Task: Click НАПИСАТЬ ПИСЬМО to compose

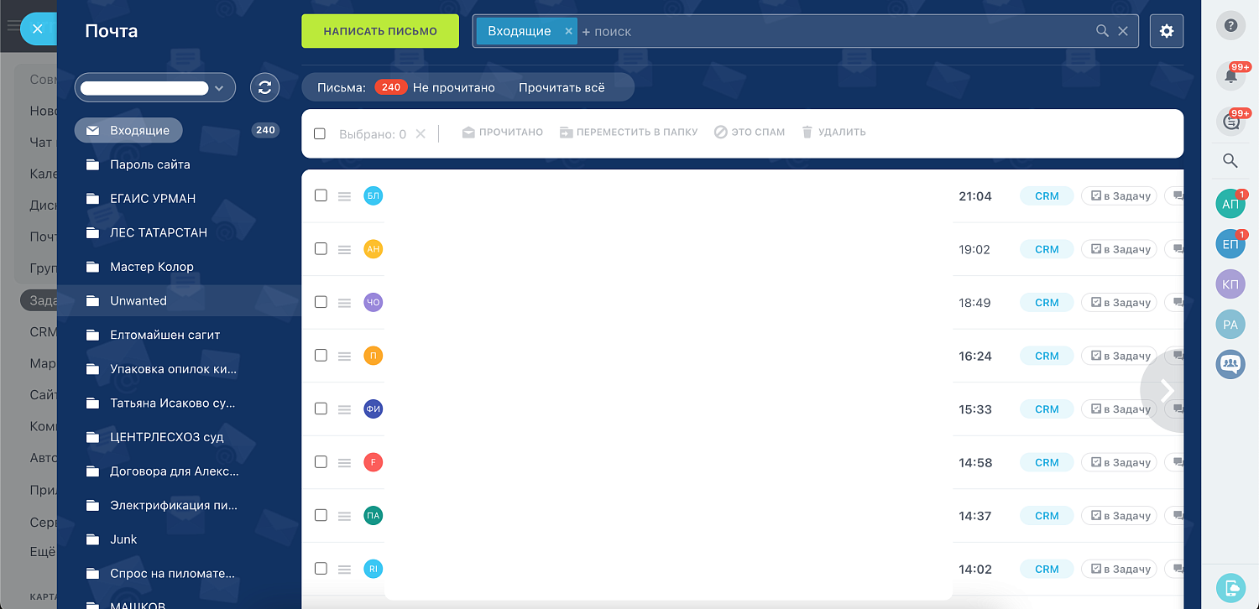Action: pyautogui.click(x=379, y=30)
